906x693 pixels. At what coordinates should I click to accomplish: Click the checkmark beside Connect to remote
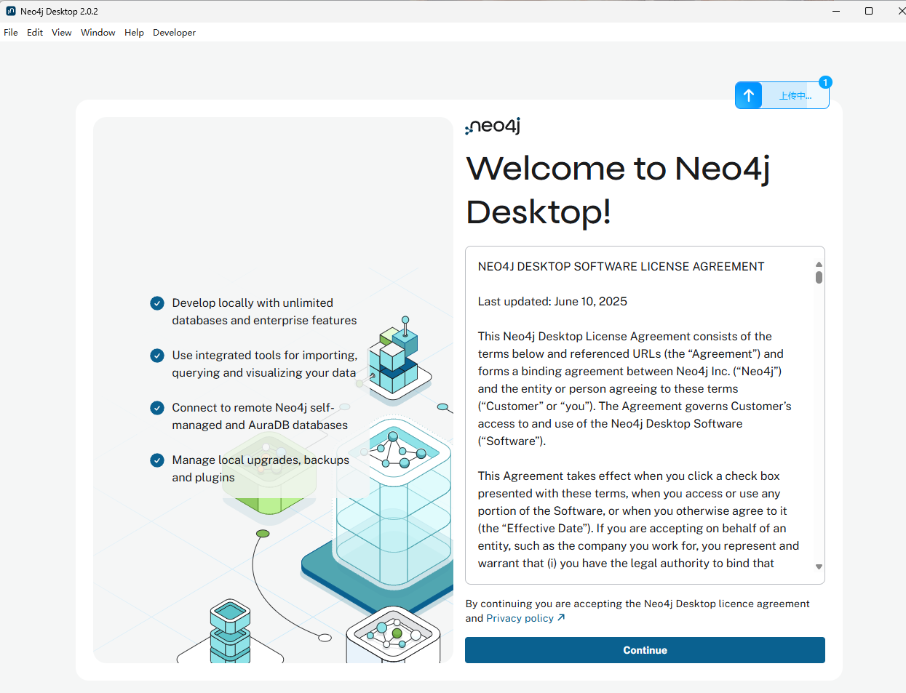pyautogui.click(x=157, y=408)
